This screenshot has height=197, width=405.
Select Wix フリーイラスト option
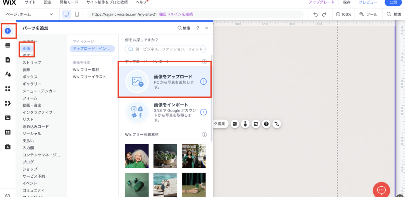coord(89,77)
